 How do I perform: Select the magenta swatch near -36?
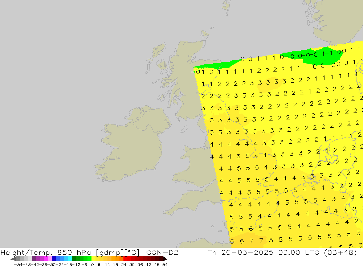(x=46, y=259)
